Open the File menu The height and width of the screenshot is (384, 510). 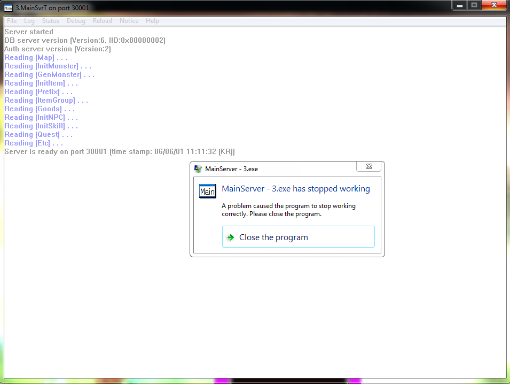12,21
